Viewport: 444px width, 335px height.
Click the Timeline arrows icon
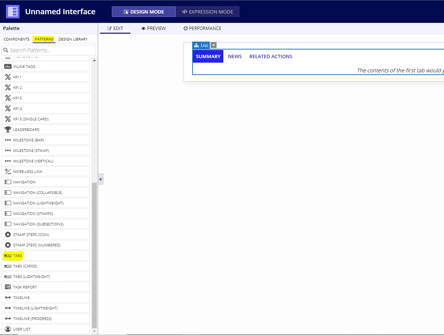tap(8, 297)
